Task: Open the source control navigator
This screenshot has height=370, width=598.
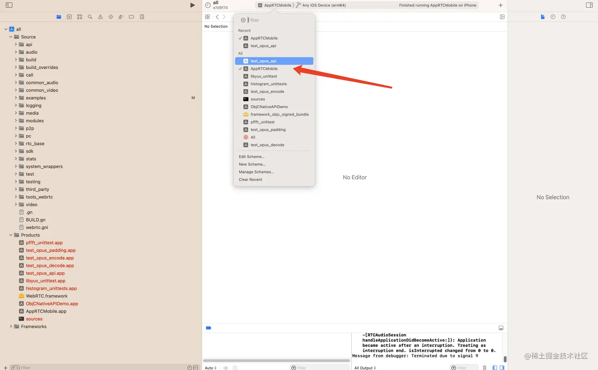Action: point(69,17)
